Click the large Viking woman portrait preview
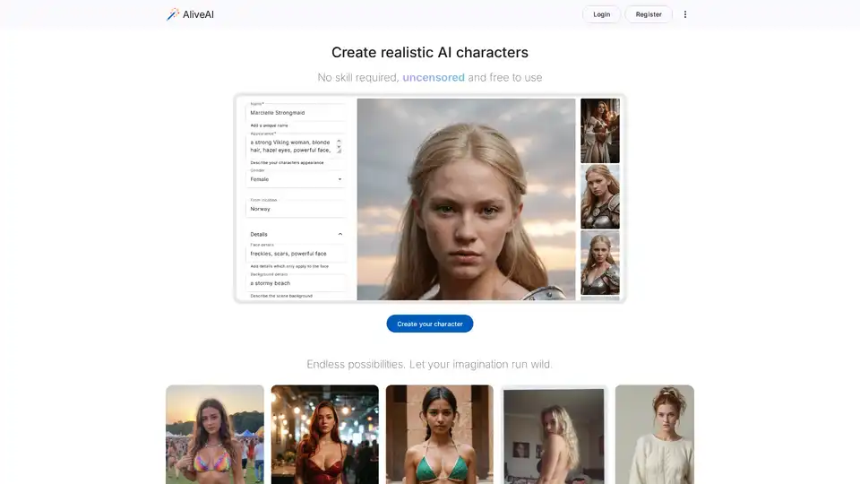 (x=466, y=199)
